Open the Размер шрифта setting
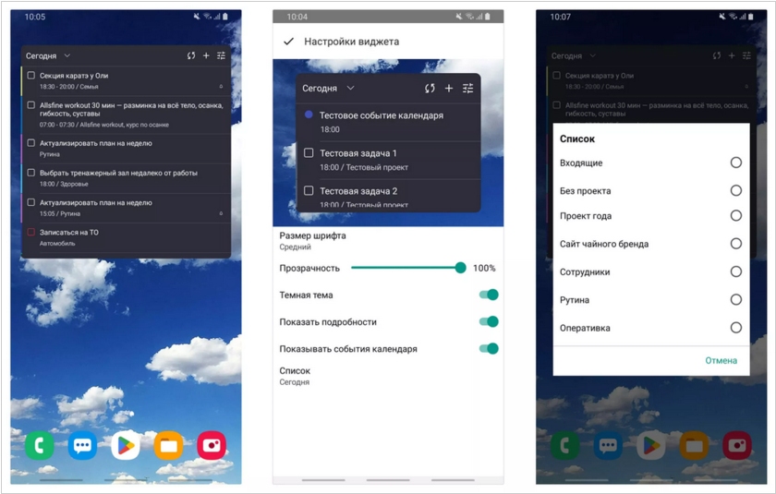Viewport: 776px width, 494px height. 313,241
